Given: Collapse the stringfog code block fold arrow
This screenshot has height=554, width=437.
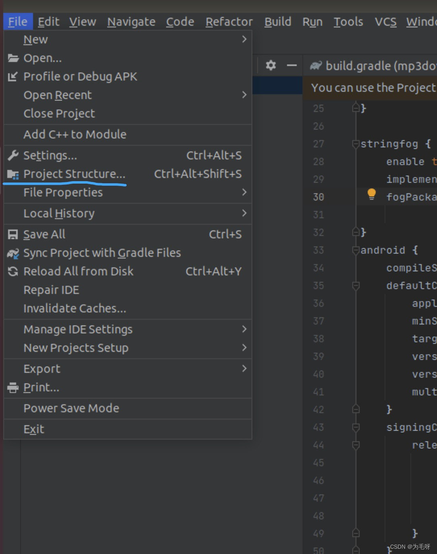Looking at the screenshot, I should (355, 144).
